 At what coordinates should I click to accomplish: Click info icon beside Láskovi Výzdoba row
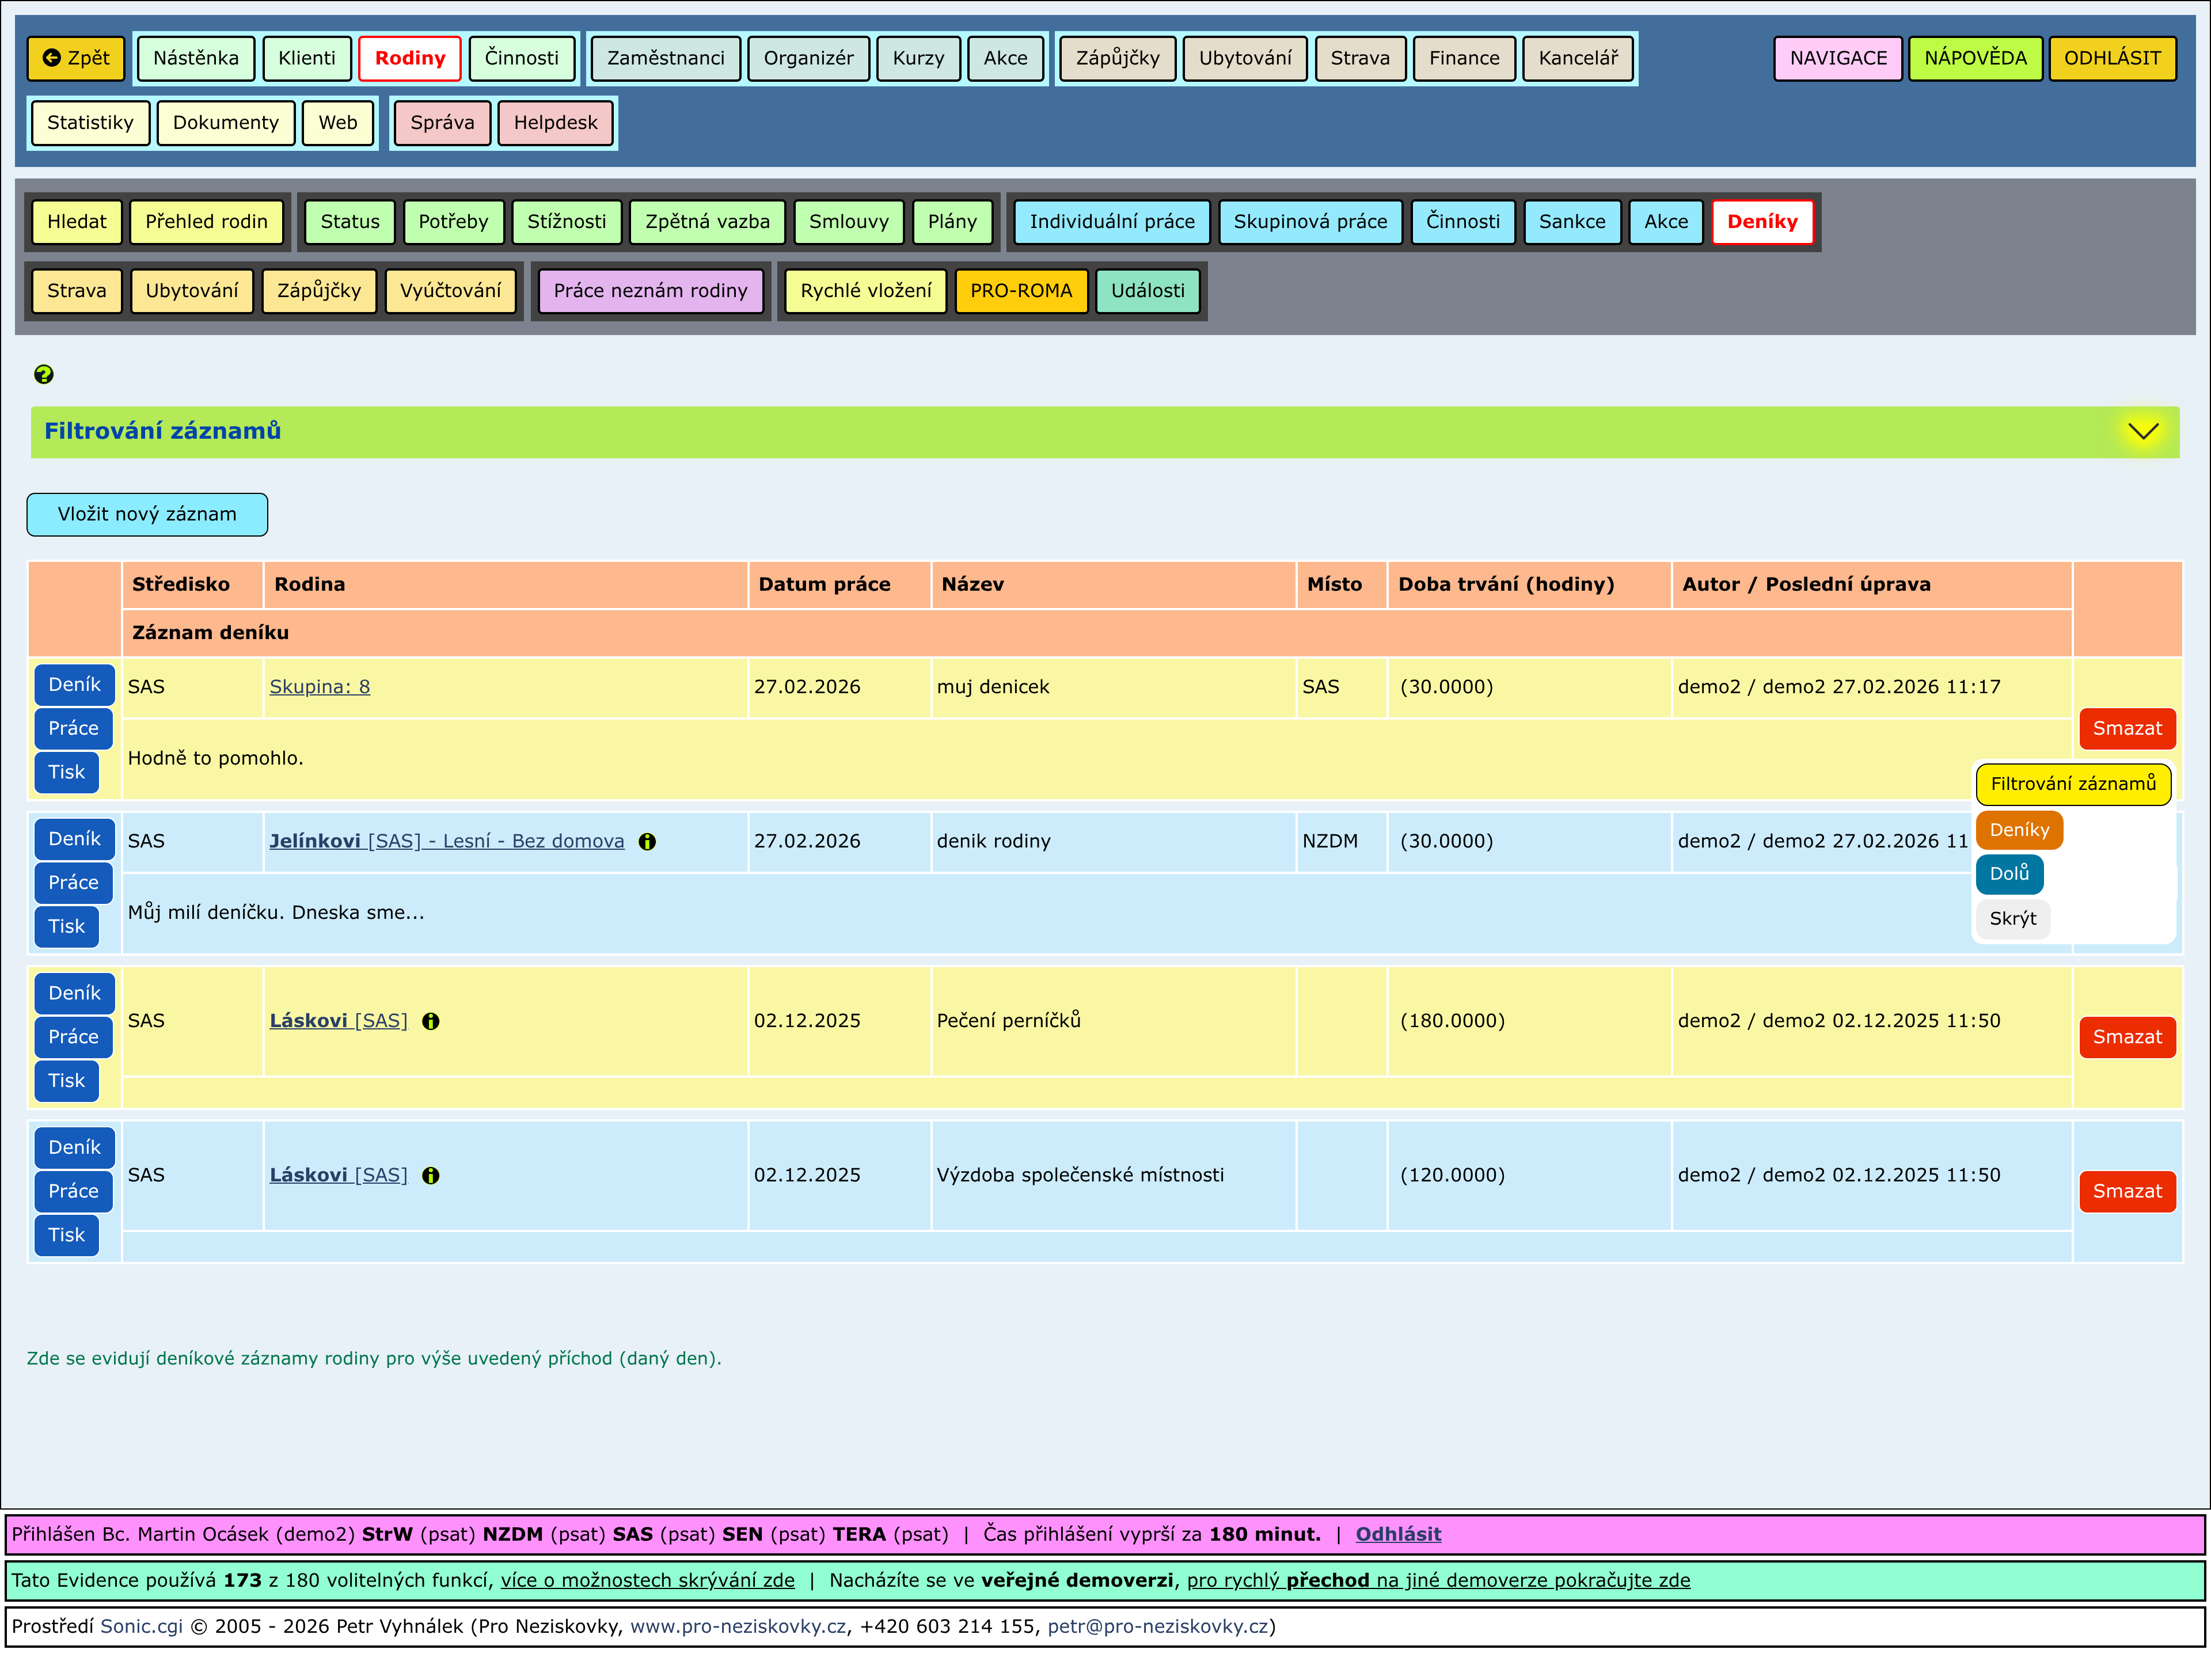430,1175
